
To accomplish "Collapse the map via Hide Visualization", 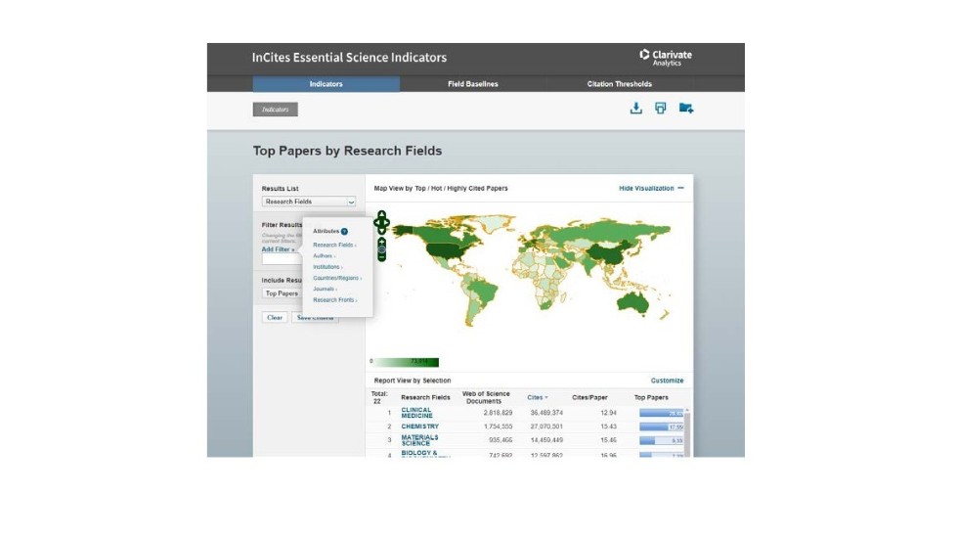I will pos(651,188).
